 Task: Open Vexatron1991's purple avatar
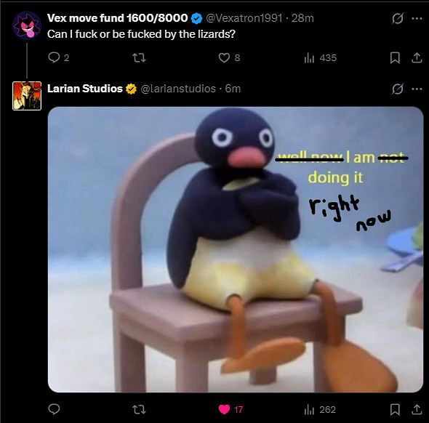27,25
